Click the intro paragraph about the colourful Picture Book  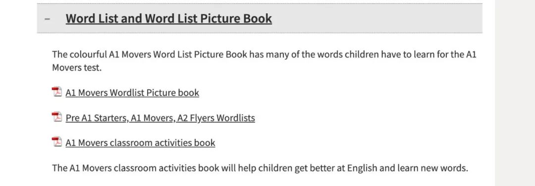tap(264, 61)
